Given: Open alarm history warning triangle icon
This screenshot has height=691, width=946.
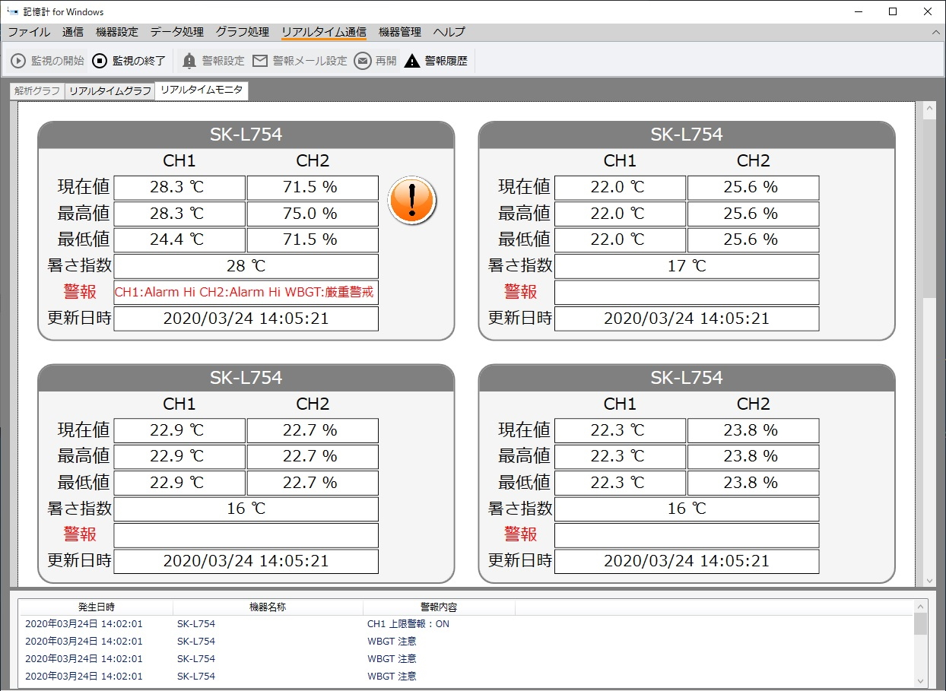Looking at the screenshot, I should click(412, 61).
